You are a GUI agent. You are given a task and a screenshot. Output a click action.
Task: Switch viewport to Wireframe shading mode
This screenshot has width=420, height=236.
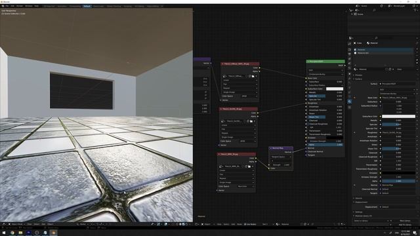pyautogui.click(x=177, y=224)
